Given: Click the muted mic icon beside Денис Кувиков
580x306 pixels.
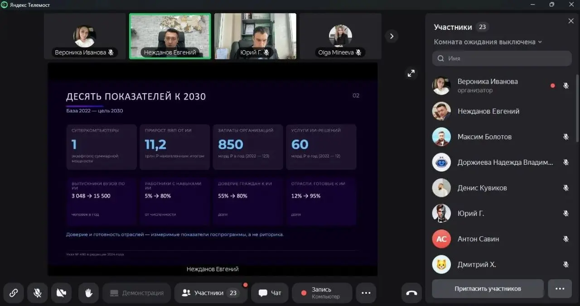Looking at the screenshot, I should 565,188.
